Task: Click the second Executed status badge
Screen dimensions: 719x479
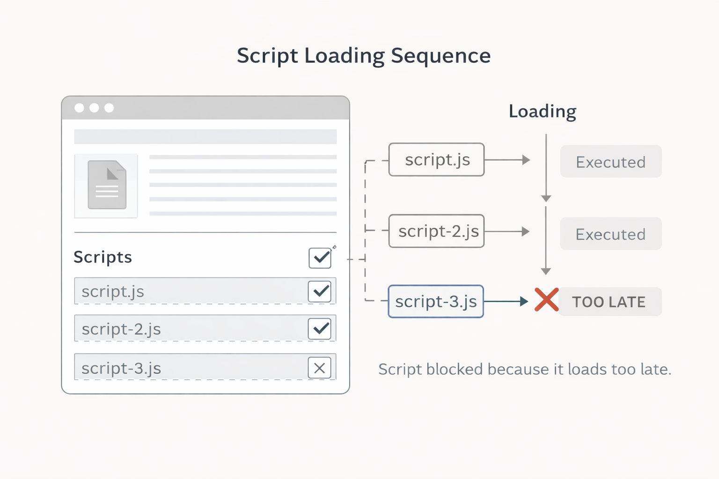Action: point(611,234)
